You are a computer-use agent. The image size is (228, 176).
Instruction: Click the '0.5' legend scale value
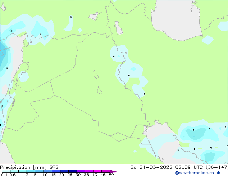12,175
